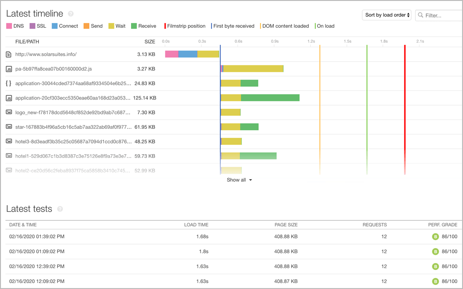Screen dimensions: 463x289
Task: Expand the timeline with Show all
Action: [x=239, y=180]
